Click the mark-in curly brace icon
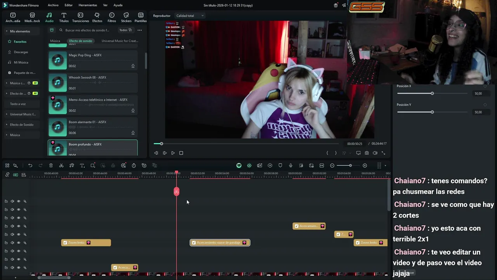 327,153
